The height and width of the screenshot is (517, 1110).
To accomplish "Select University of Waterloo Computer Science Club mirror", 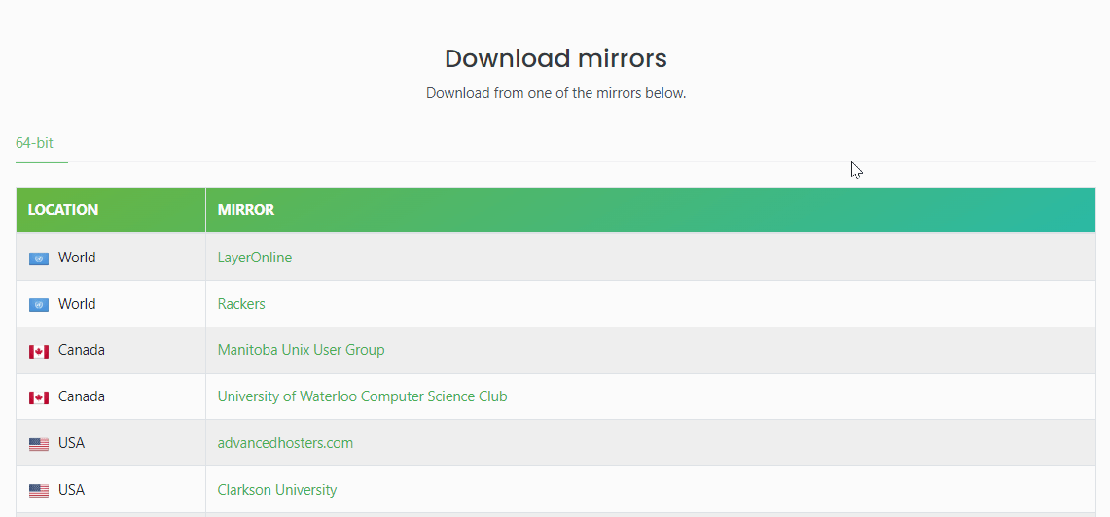I will click(x=363, y=396).
